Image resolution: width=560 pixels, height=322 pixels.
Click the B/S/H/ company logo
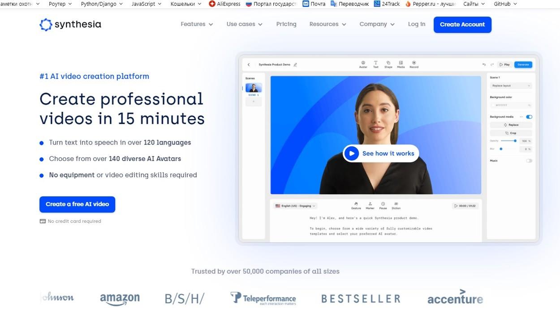click(185, 298)
